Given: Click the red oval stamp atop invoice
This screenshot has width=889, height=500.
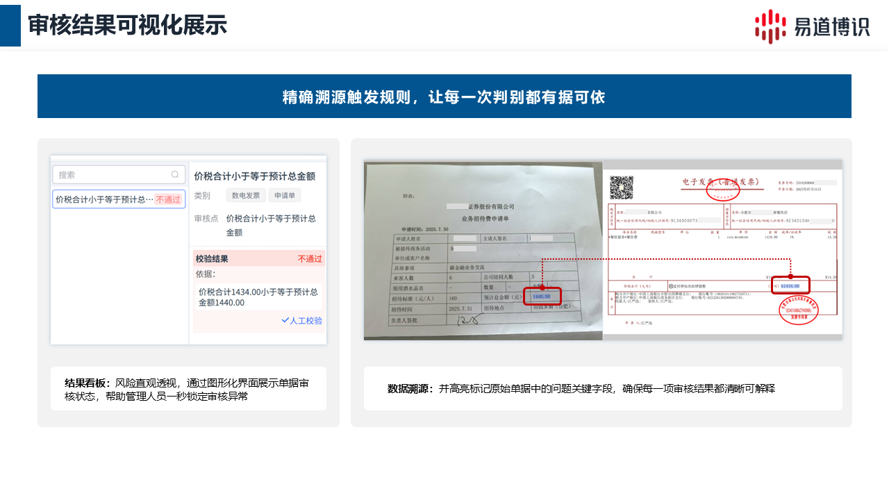Looking at the screenshot, I should (723, 189).
